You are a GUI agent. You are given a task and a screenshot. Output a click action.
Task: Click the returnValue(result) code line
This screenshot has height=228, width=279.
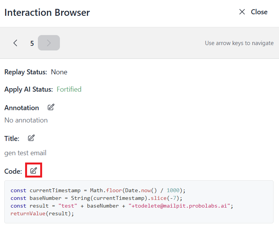click(42, 213)
